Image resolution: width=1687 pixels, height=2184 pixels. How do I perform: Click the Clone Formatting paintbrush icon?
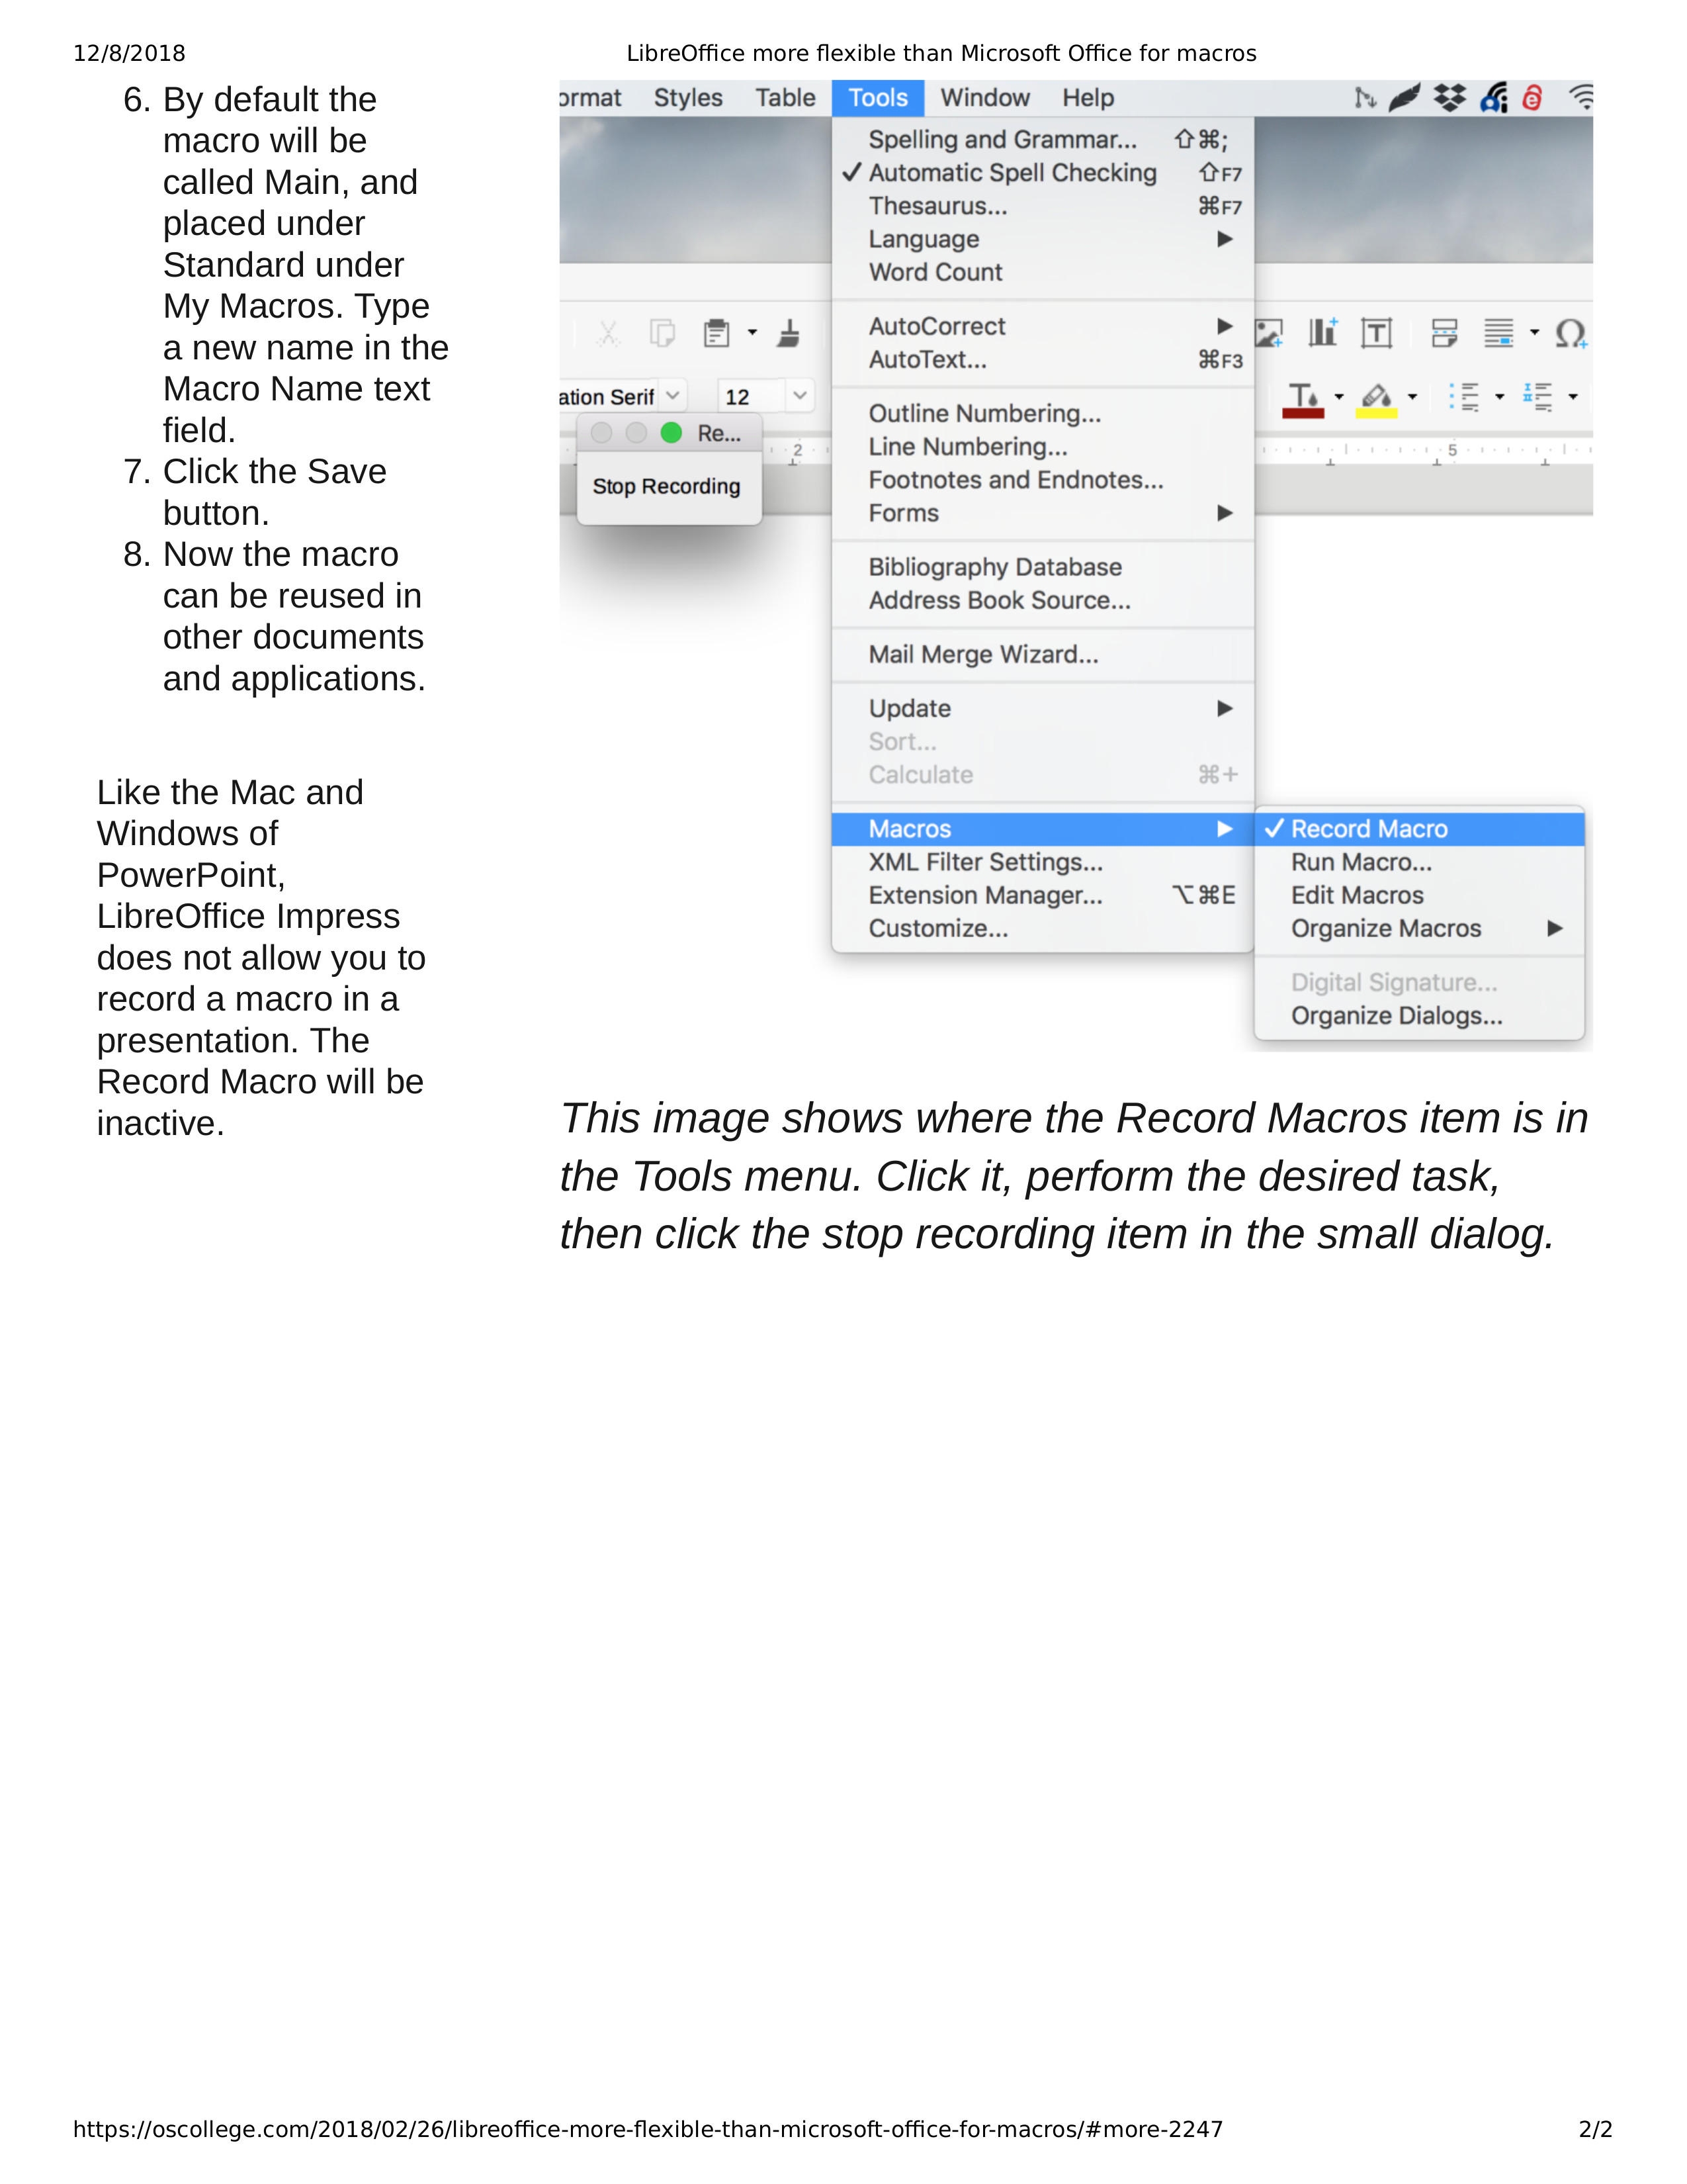[x=789, y=333]
